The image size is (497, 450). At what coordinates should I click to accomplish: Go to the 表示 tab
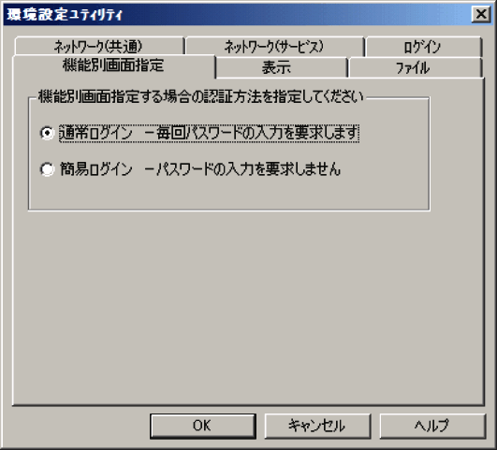coord(282,67)
